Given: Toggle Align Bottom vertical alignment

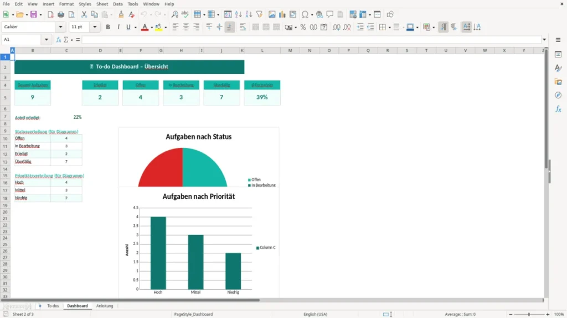Looking at the screenshot, I should tap(230, 27).
